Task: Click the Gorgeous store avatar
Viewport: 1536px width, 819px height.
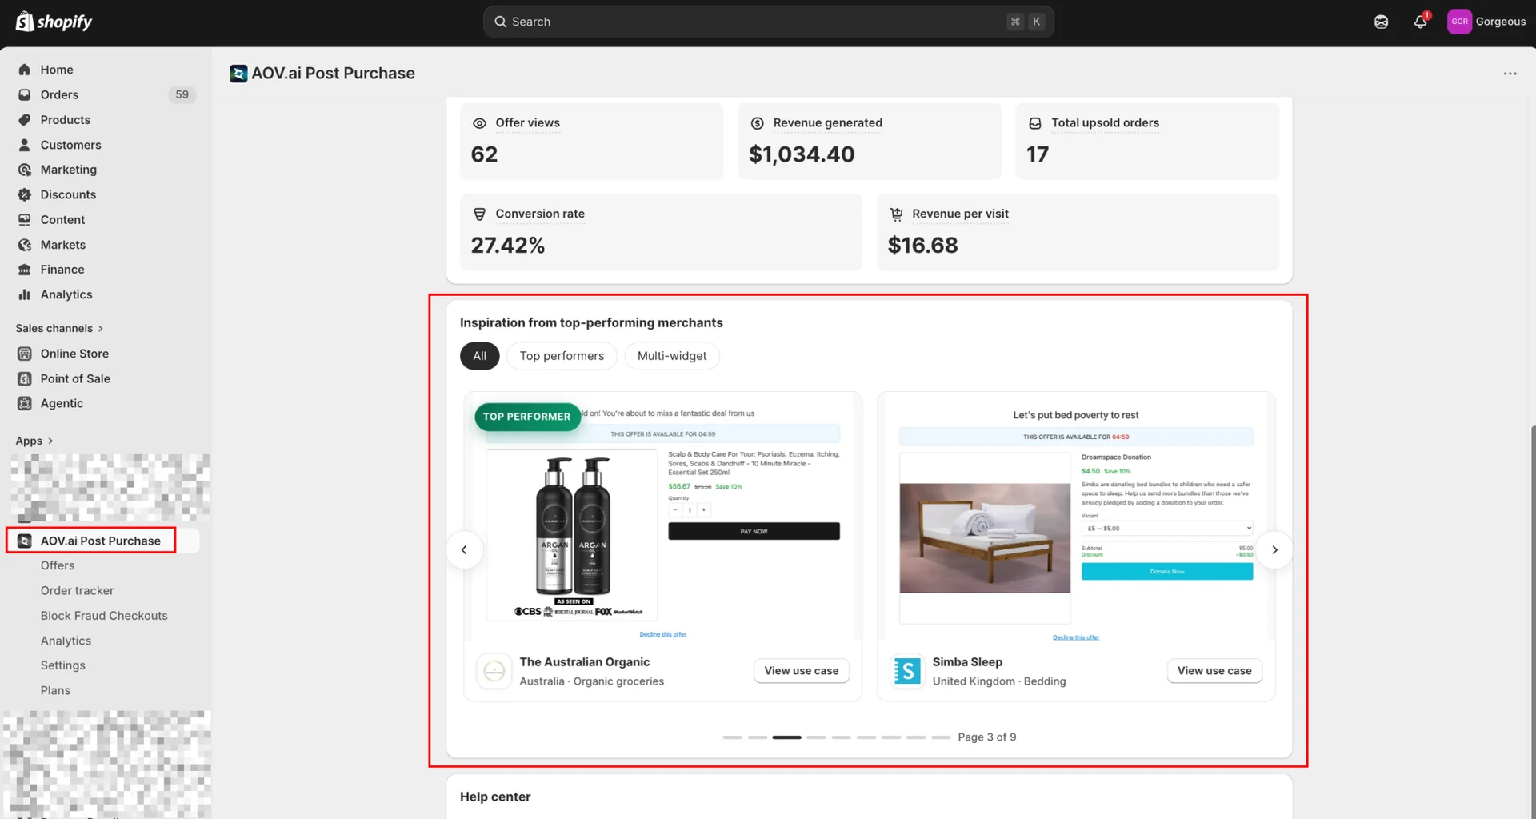Action: point(1459,22)
